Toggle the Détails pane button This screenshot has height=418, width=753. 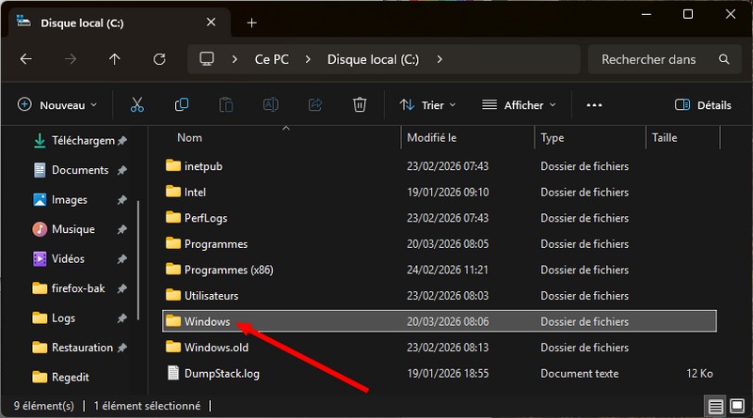(703, 105)
